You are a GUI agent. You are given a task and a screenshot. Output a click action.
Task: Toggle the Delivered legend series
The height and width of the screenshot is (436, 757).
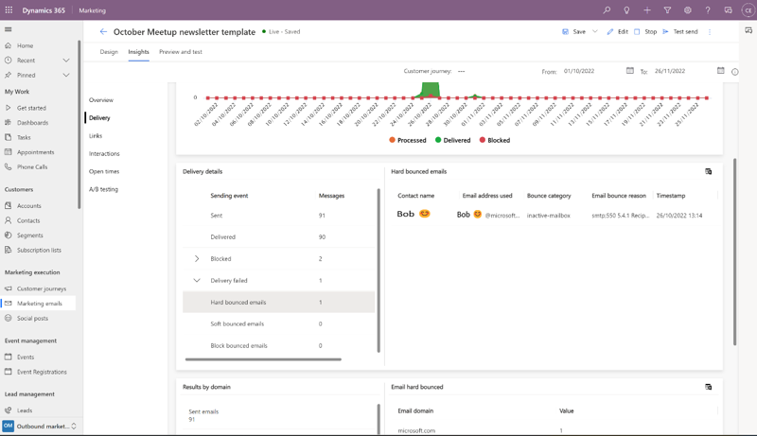pyautogui.click(x=452, y=140)
